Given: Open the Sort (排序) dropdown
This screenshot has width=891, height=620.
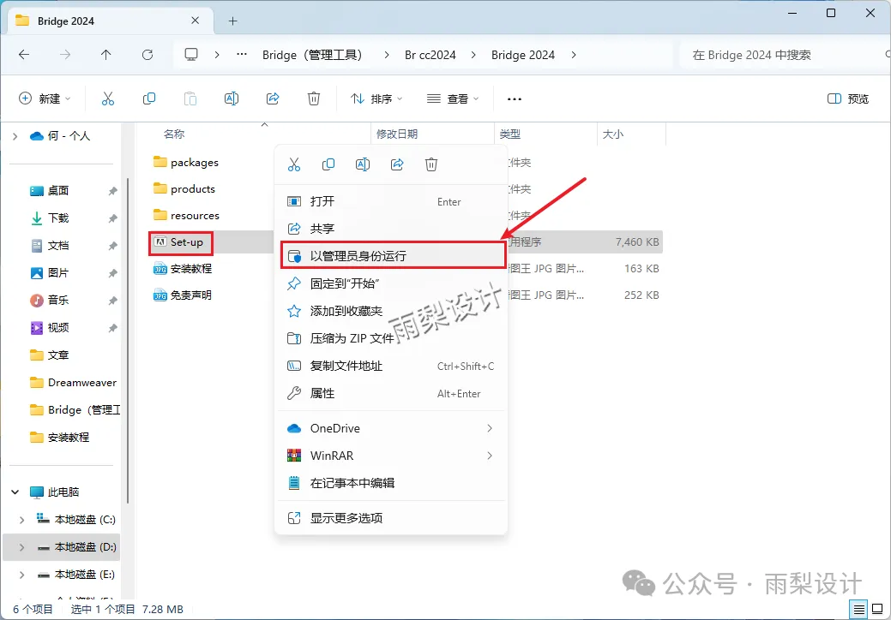Looking at the screenshot, I should (x=376, y=98).
